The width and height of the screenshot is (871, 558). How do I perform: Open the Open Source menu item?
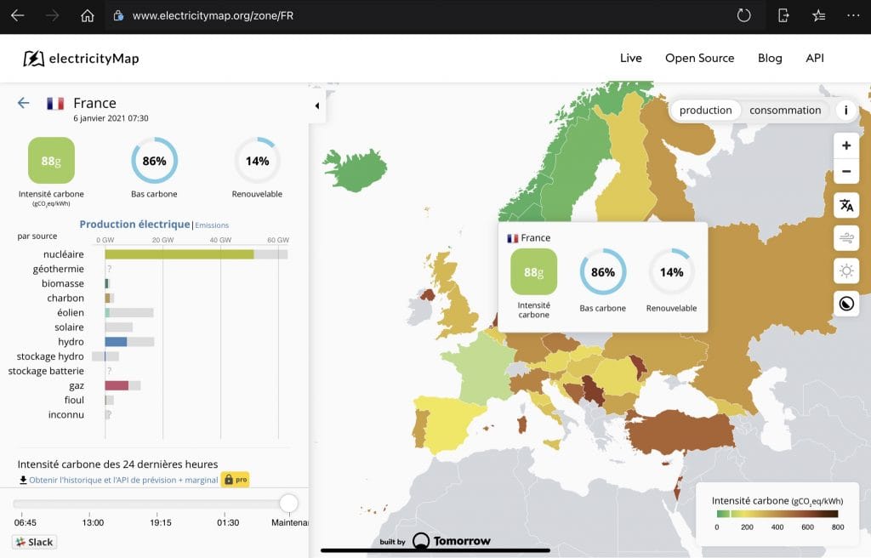click(699, 58)
